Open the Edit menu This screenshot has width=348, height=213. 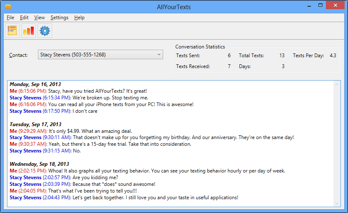tap(24, 18)
